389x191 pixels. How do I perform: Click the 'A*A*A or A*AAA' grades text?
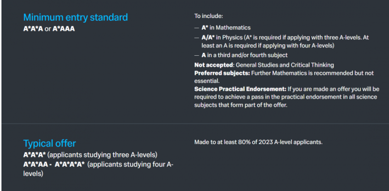49,29
